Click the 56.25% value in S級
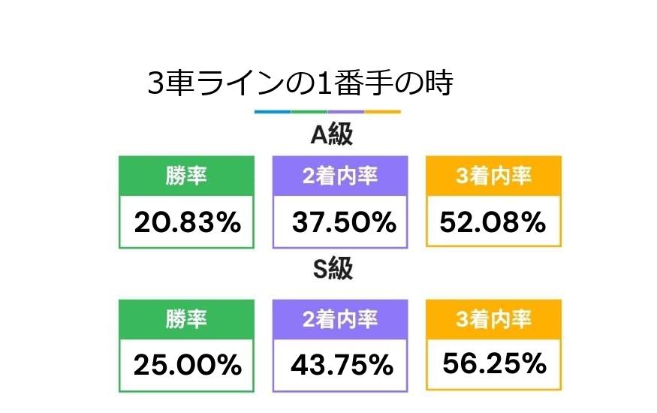The height and width of the screenshot is (413, 657). (x=494, y=363)
